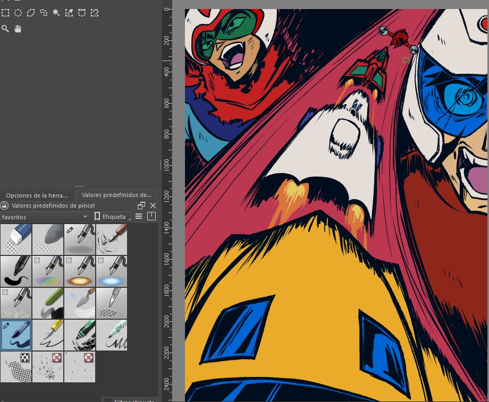Open preset display settings list icon
The image size is (489, 402).
coord(139,216)
